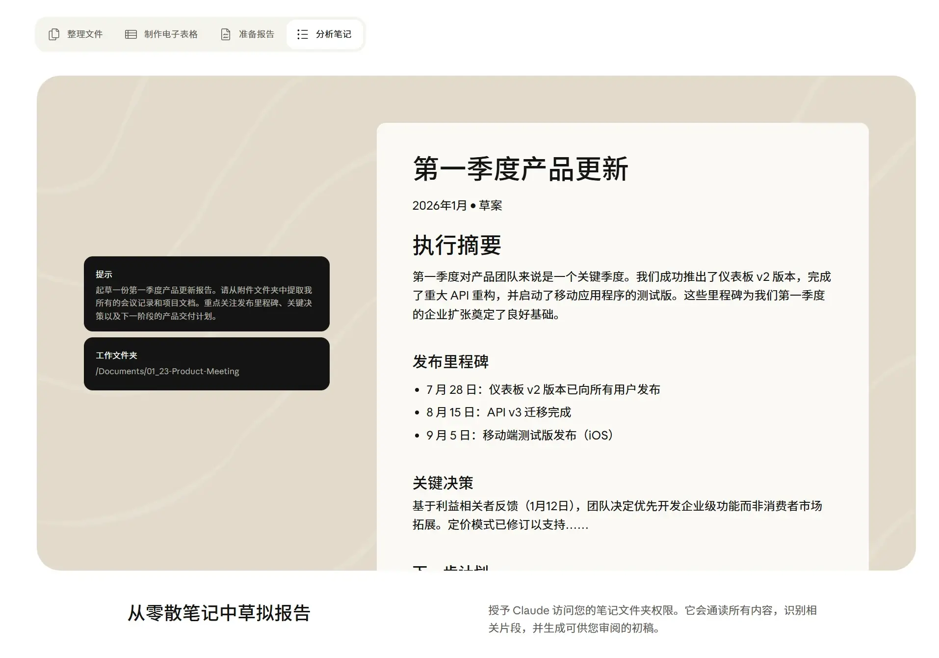Viewport: 939px width, 658px height.
Task: Click the 第一季度产品更新 document title
Action: (x=520, y=169)
